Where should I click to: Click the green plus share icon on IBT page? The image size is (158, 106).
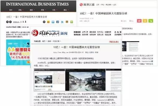(x=72, y=22)
